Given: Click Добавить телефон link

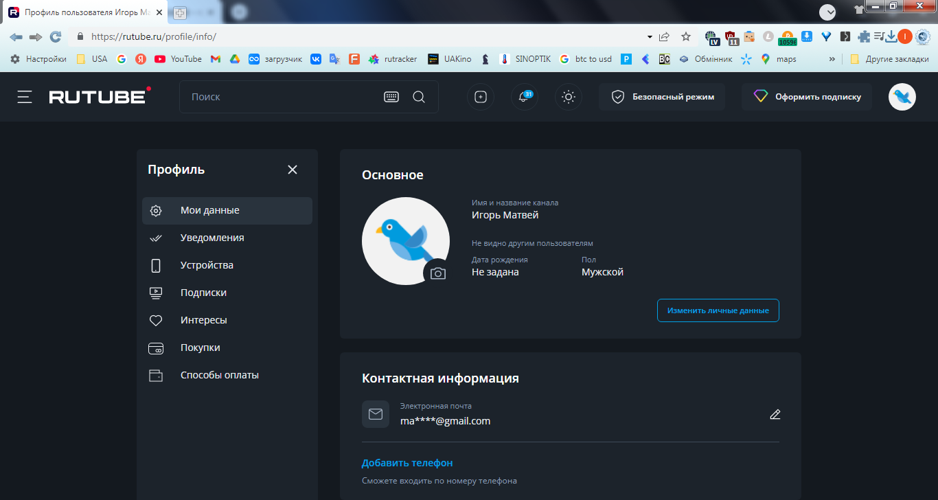Looking at the screenshot, I should (407, 463).
